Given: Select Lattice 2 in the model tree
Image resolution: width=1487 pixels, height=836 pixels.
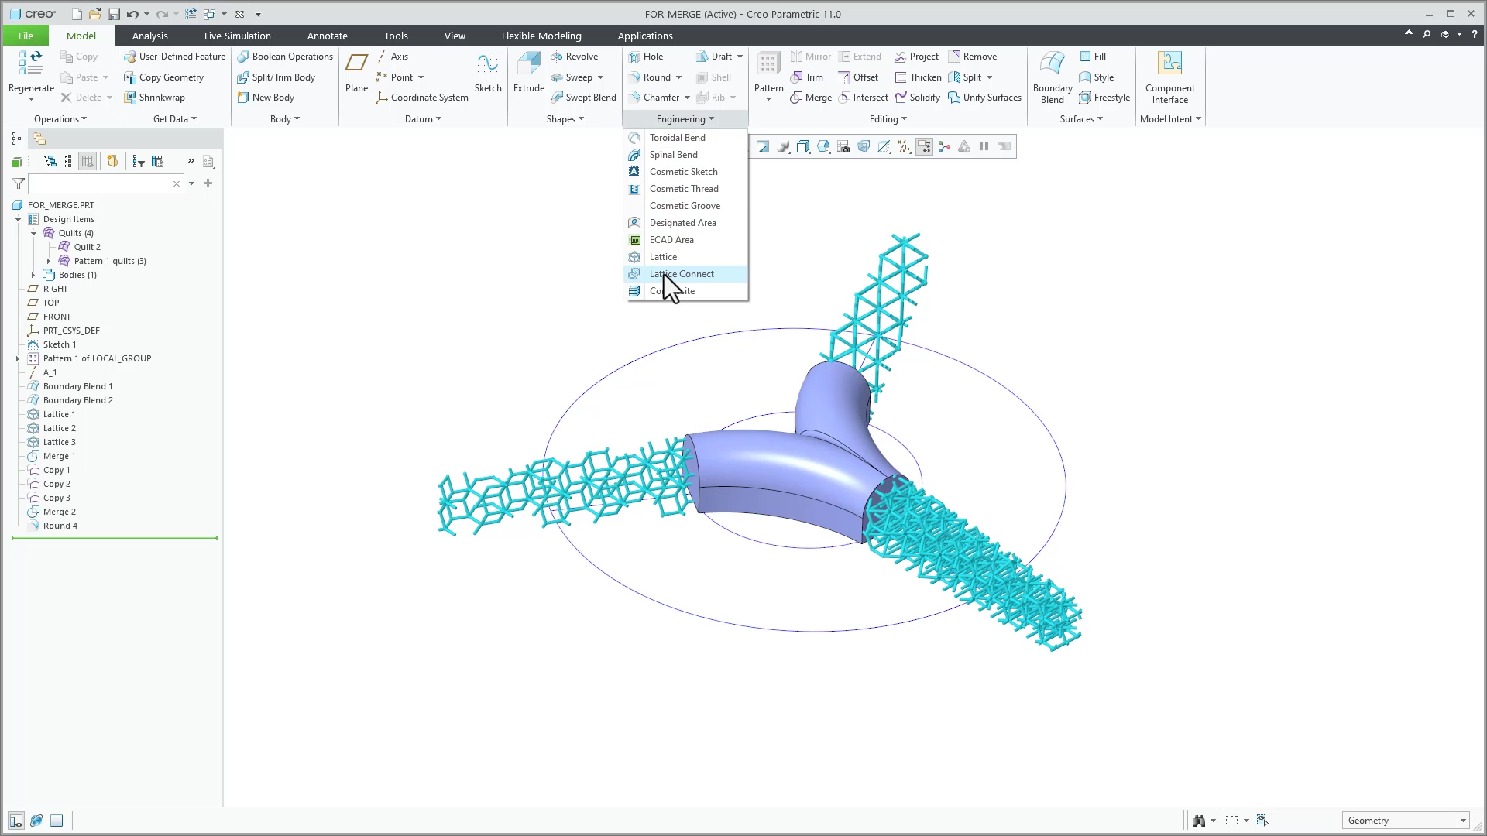Looking at the screenshot, I should 60,428.
